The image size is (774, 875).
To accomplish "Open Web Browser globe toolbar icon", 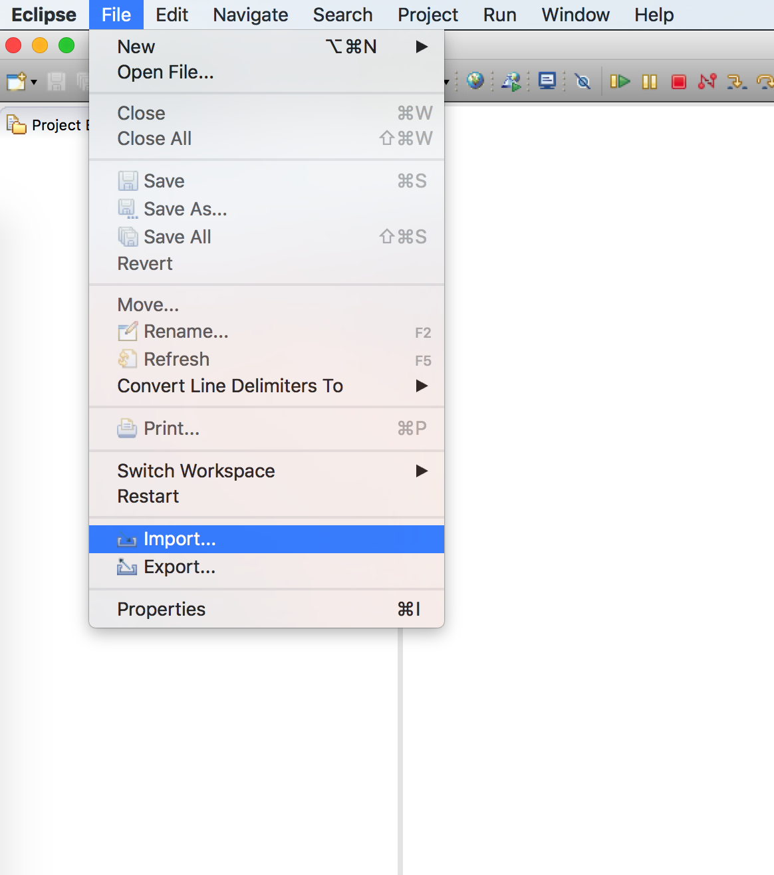I will 475,81.
